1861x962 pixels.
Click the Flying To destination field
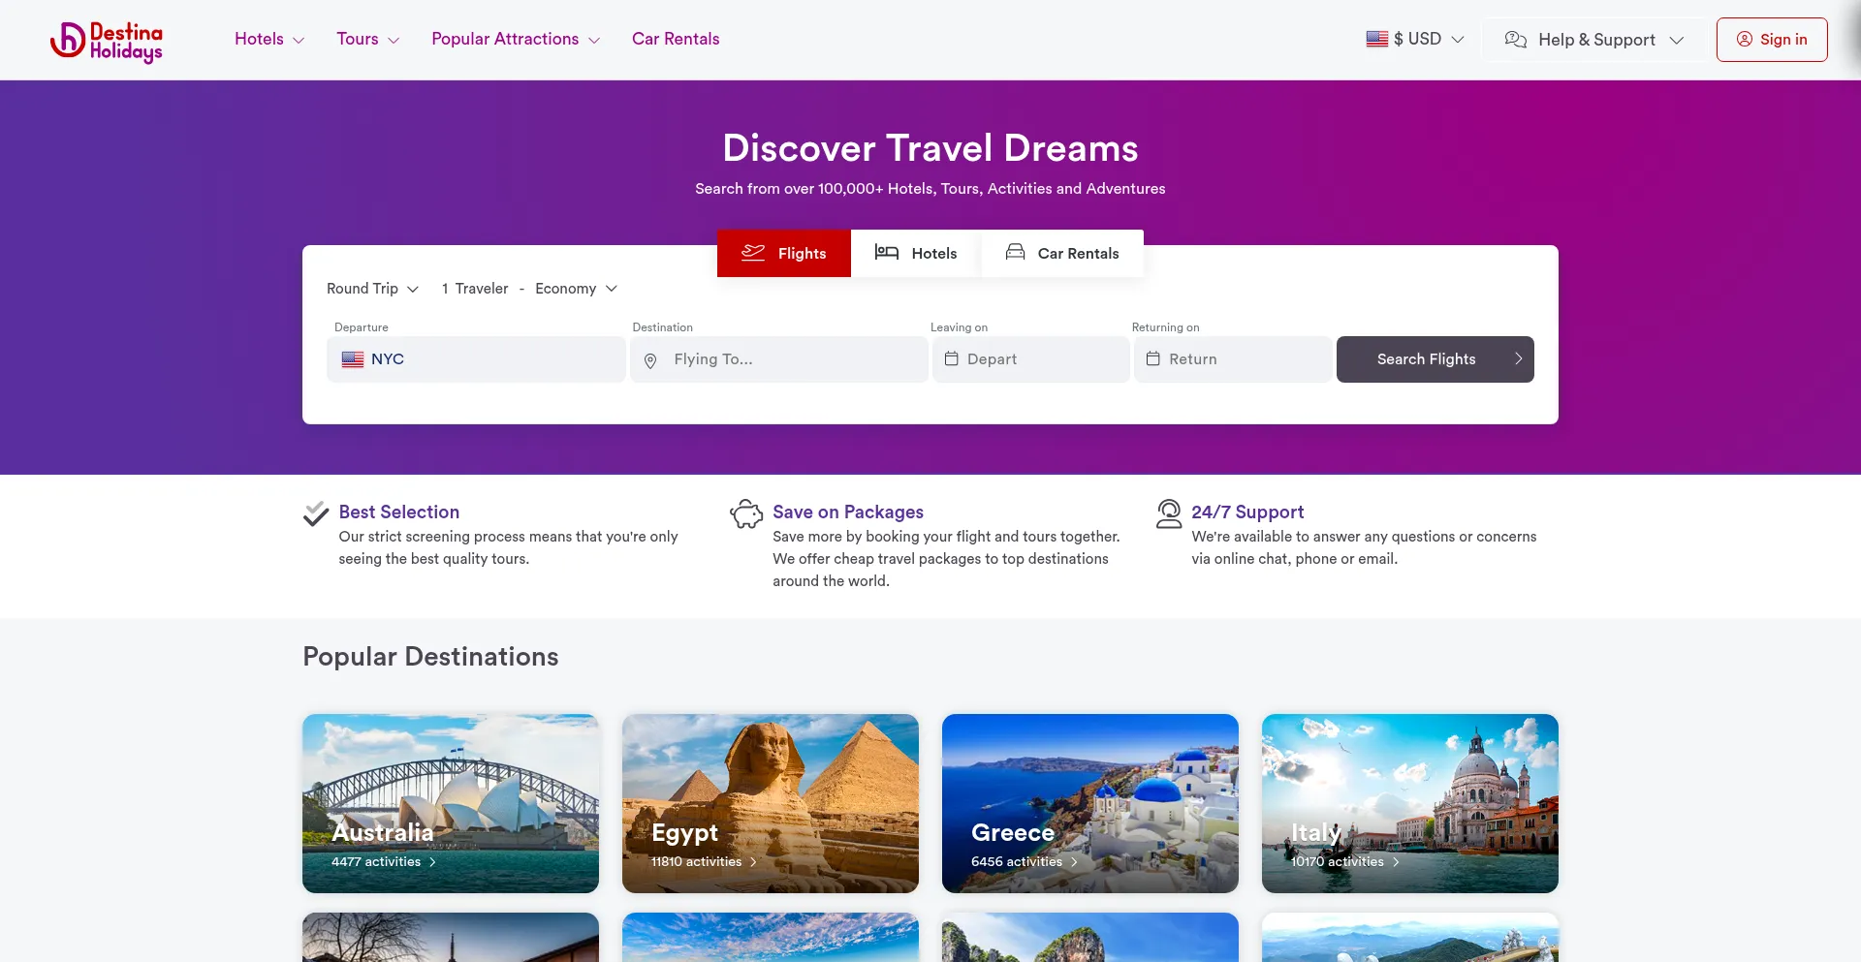pos(779,359)
